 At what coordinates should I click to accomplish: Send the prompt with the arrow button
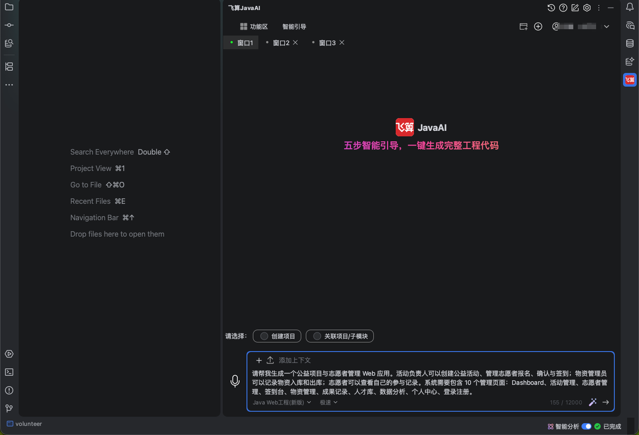[x=606, y=402]
